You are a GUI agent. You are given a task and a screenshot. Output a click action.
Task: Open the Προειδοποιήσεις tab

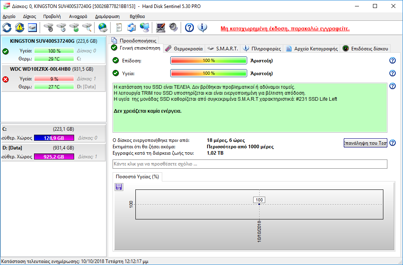[135, 40]
